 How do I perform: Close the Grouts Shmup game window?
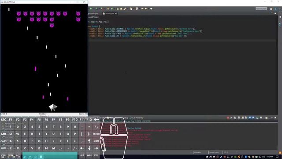point(84,2)
